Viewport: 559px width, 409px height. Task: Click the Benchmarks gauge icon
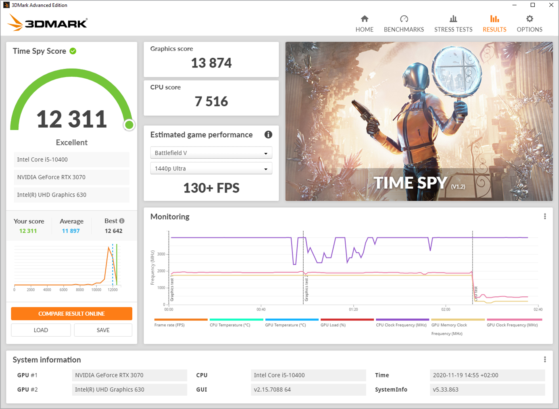tap(404, 18)
